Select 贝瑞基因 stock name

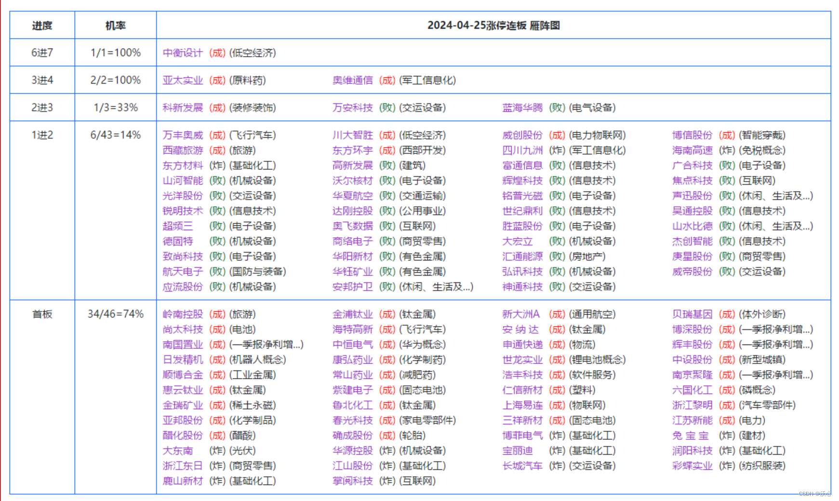(x=693, y=314)
